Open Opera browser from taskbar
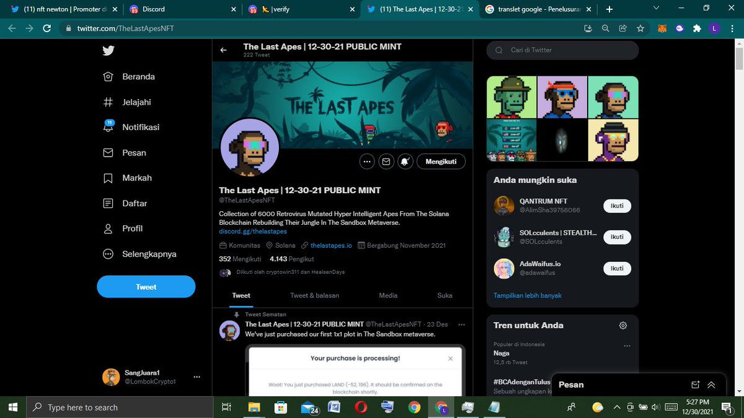 [360, 407]
